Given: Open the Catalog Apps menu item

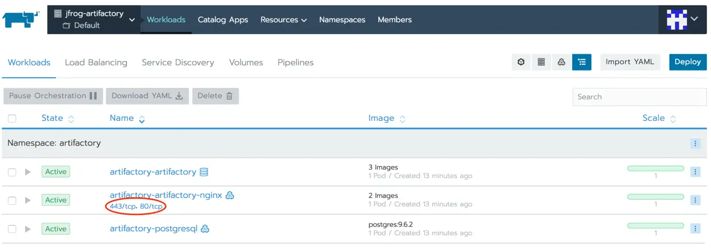Looking at the screenshot, I should [x=223, y=20].
